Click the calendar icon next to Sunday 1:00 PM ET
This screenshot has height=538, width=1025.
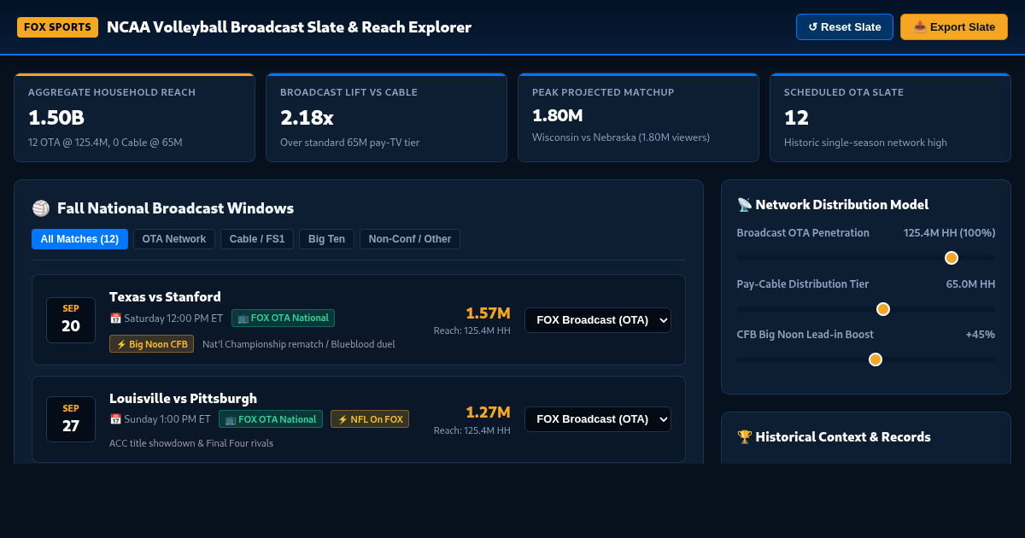(115, 419)
